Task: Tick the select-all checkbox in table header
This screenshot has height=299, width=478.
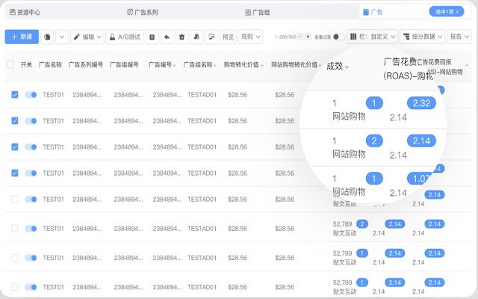Action: [x=10, y=64]
